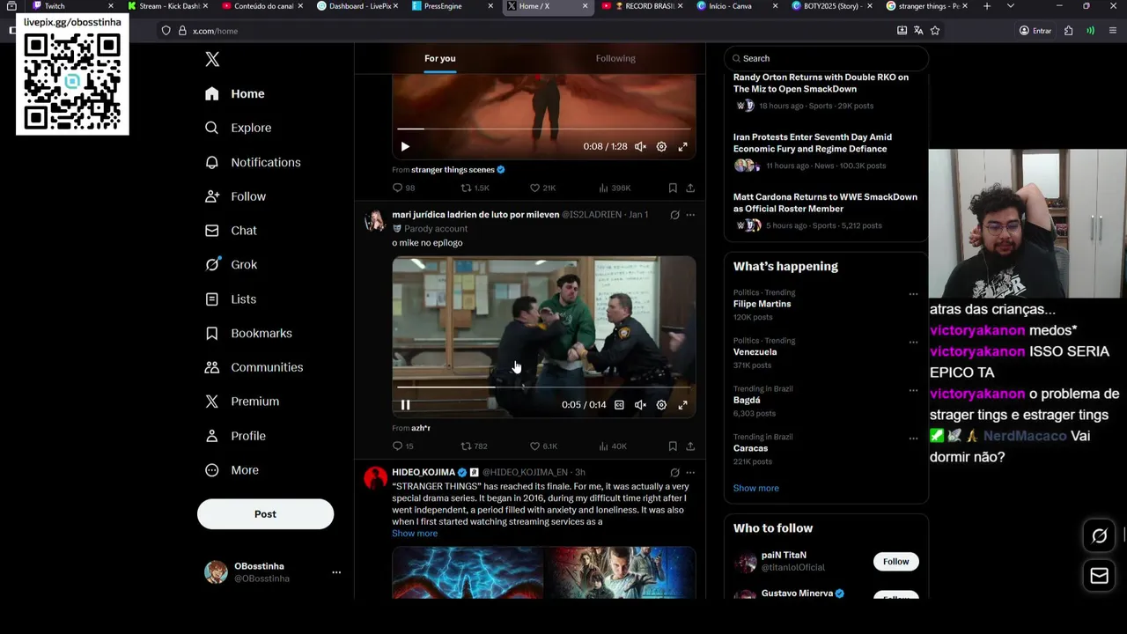Like the post with 6.1K likes

(542, 446)
